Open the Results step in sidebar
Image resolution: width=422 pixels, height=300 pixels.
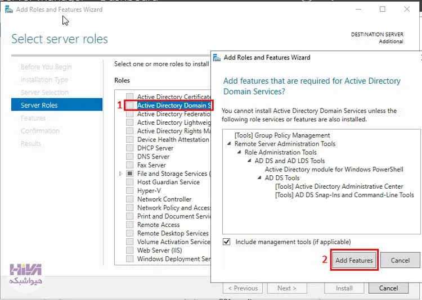tap(31, 144)
